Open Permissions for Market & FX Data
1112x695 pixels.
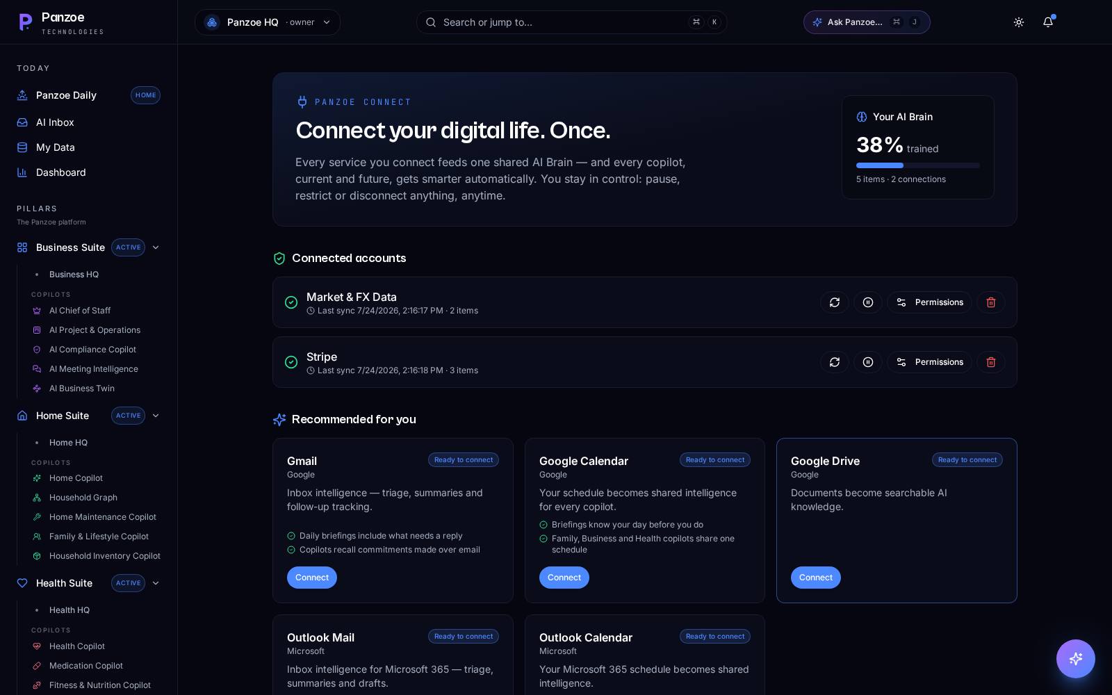pos(929,302)
